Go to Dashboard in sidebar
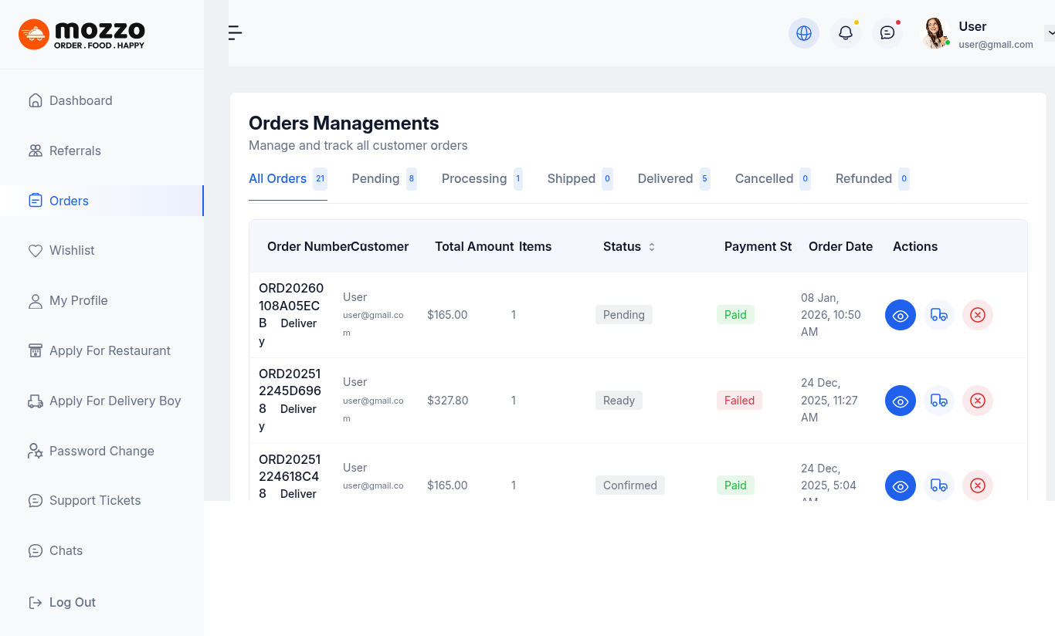 pyautogui.click(x=80, y=100)
